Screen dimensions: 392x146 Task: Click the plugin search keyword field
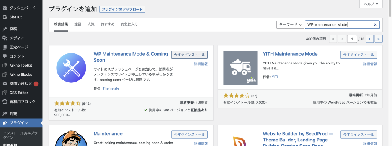[x=342, y=25]
